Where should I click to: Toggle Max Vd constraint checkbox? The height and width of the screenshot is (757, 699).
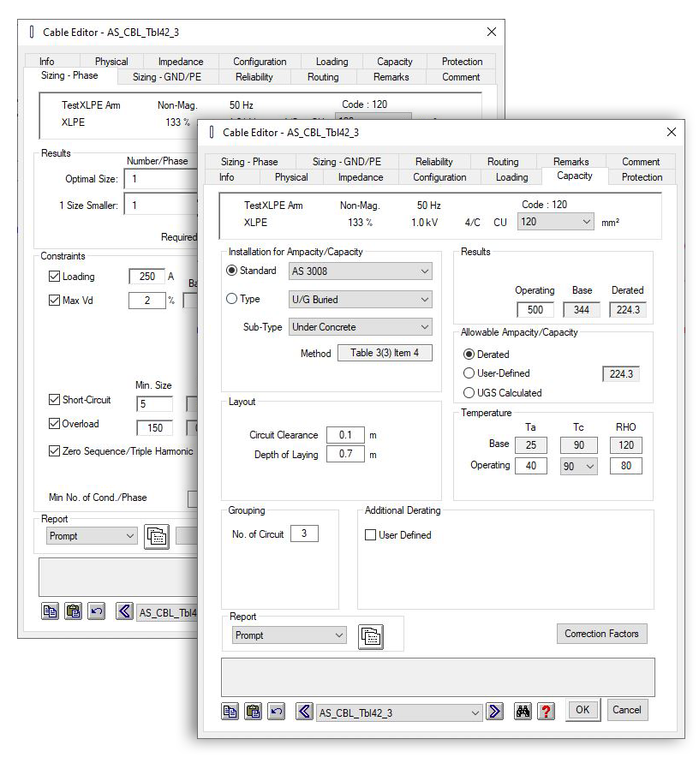coord(54,301)
